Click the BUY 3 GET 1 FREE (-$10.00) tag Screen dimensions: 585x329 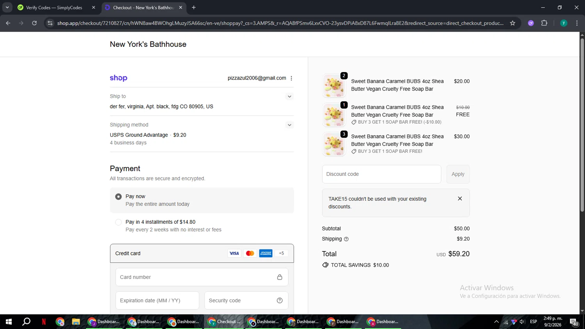pyautogui.click(x=396, y=122)
